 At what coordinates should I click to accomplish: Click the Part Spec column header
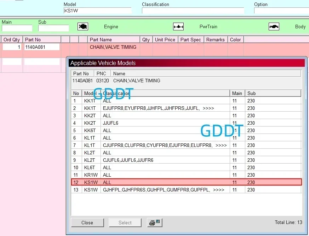(191, 40)
